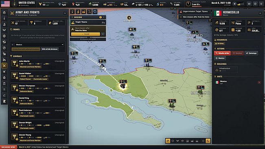The image size is (265, 149).
Task: Click With all idle divisions button
Action: (50, 49)
